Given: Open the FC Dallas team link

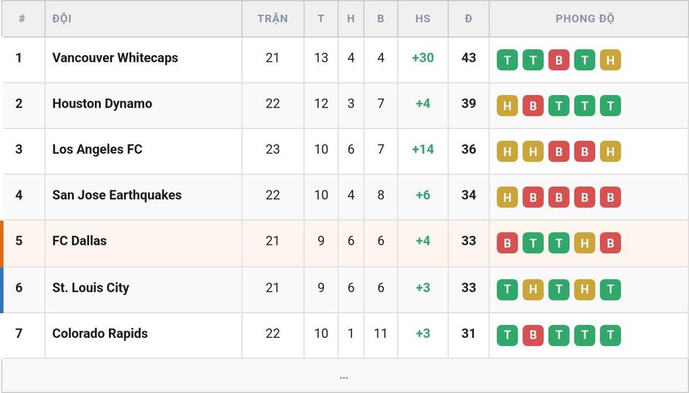Looking at the screenshot, I should click(79, 241).
